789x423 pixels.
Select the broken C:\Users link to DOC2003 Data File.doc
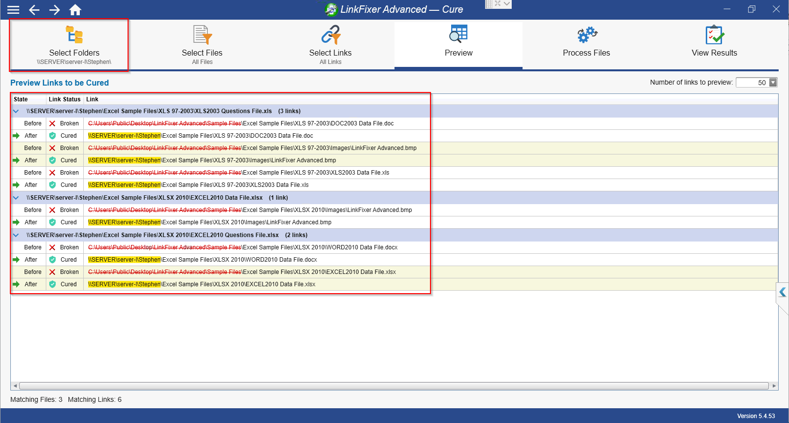click(x=241, y=123)
